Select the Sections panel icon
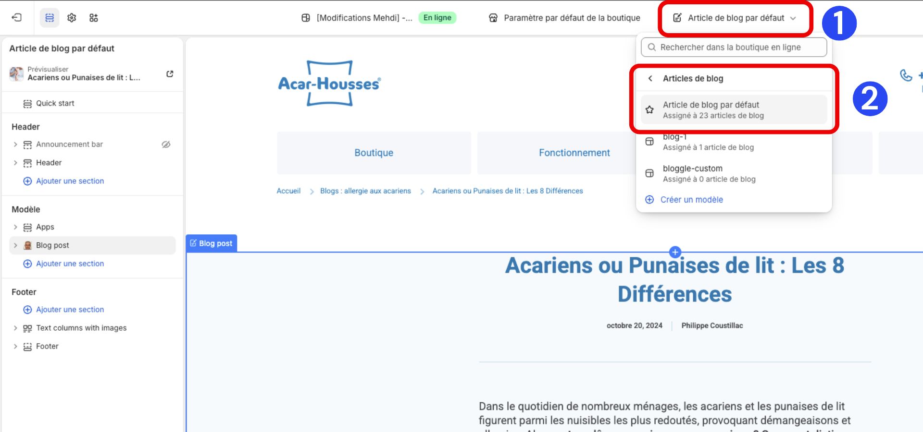Viewport: 923px width, 432px height. coord(50,17)
